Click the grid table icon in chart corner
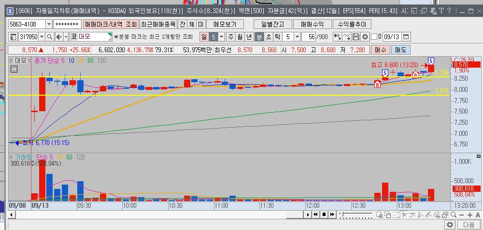Screen dimensions: 483x230 click(x=14, y=69)
